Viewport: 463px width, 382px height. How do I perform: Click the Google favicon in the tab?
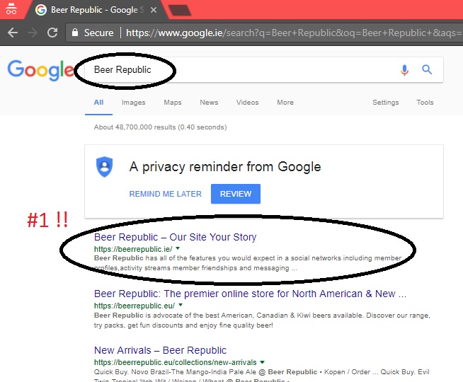click(x=41, y=10)
